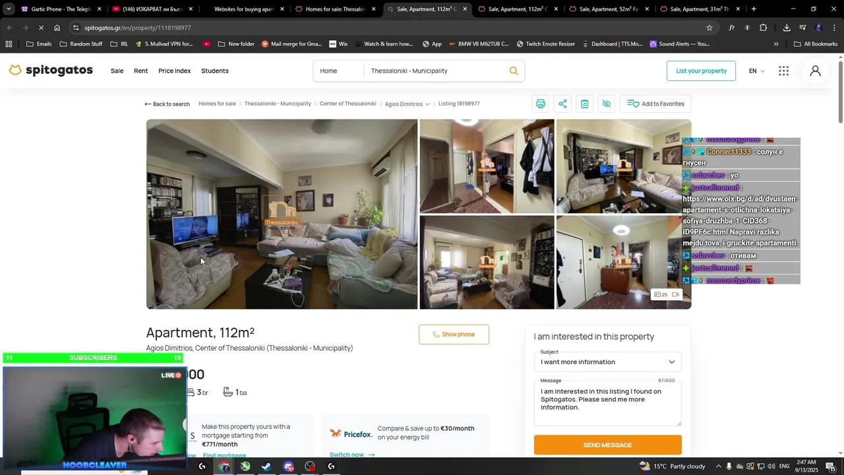Open a new browser tab
This screenshot has height=475, width=844.
pos(754,9)
